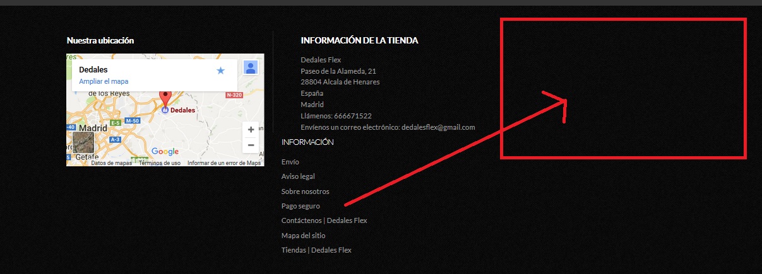
Task: Save the Dedales place with the star icon
Action: (220, 71)
